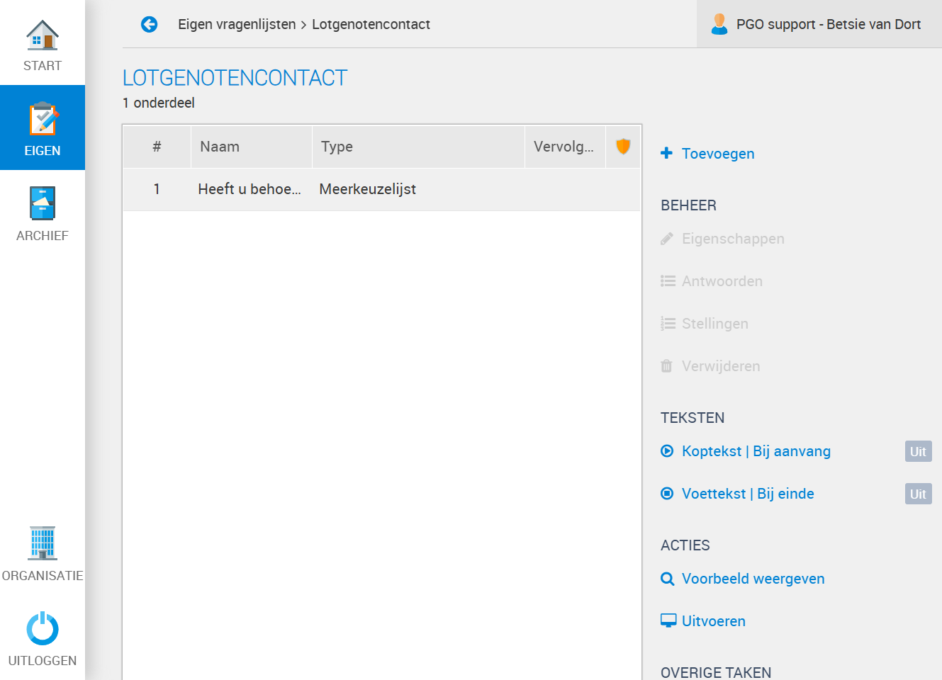Click 'Voorbeeld weergeven' action
Viewport: 942px width, 680px height.
[x=753, y=579]
